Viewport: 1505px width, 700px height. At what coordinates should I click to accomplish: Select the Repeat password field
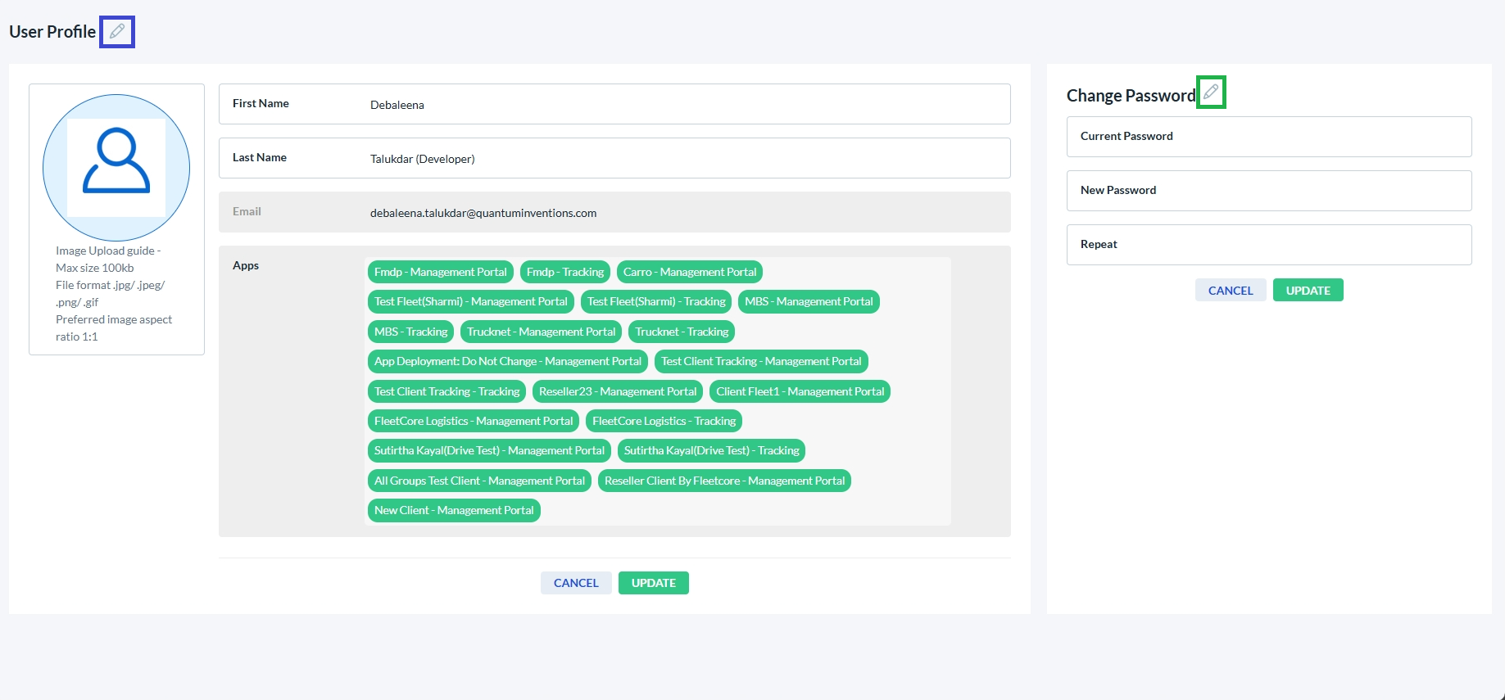(x=1268, y=245)
